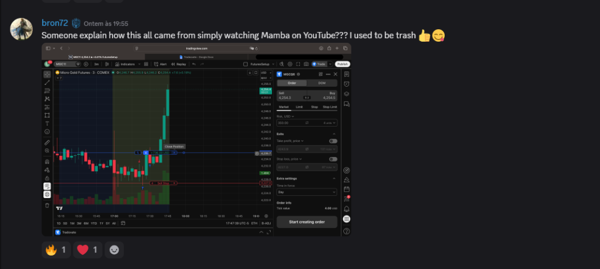Toggle stay in drawing mode icon
The image size is (600, 269).
point(47,169)
